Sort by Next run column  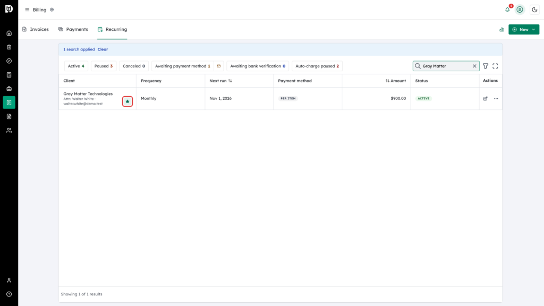click(220, 81)
